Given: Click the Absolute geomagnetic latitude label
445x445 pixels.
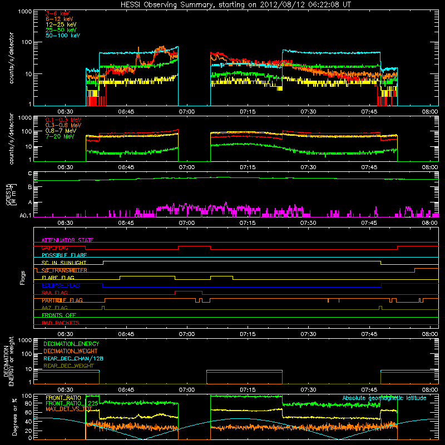Looking at the screenshot, I should click(x=384, y=398).
